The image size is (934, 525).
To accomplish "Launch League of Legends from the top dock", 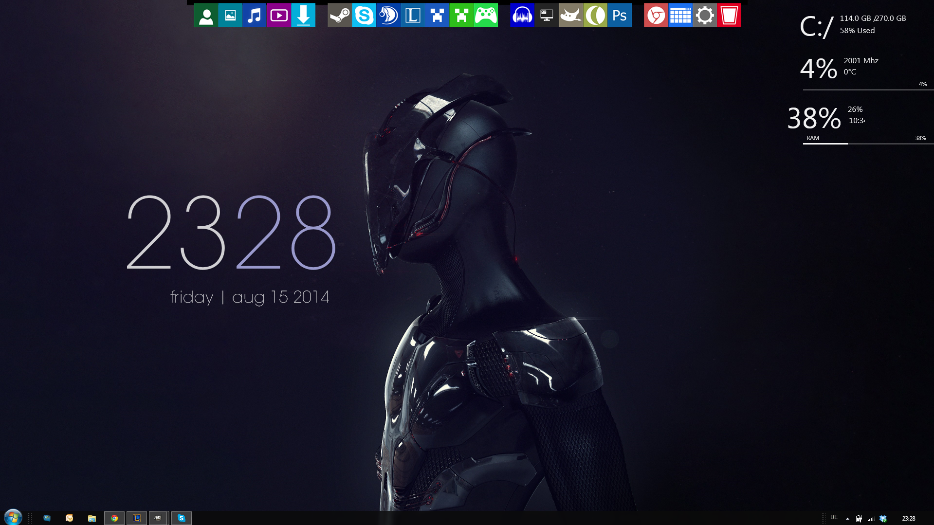I will tap(413, 16).
